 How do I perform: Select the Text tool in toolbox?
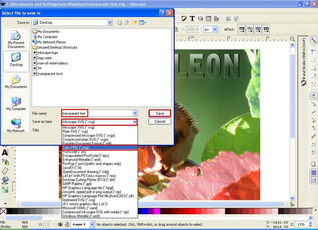click(5, 152)
